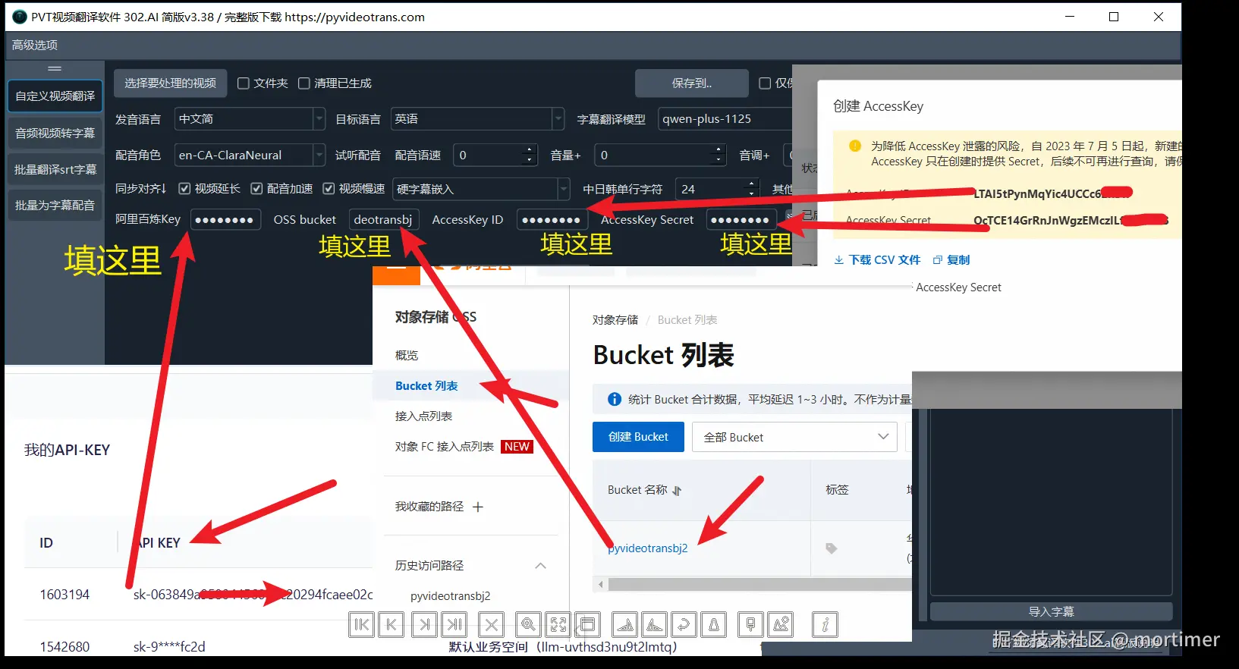
Task: Click the trapezoid icon in viewer toolbar
Action: (713, 625)
